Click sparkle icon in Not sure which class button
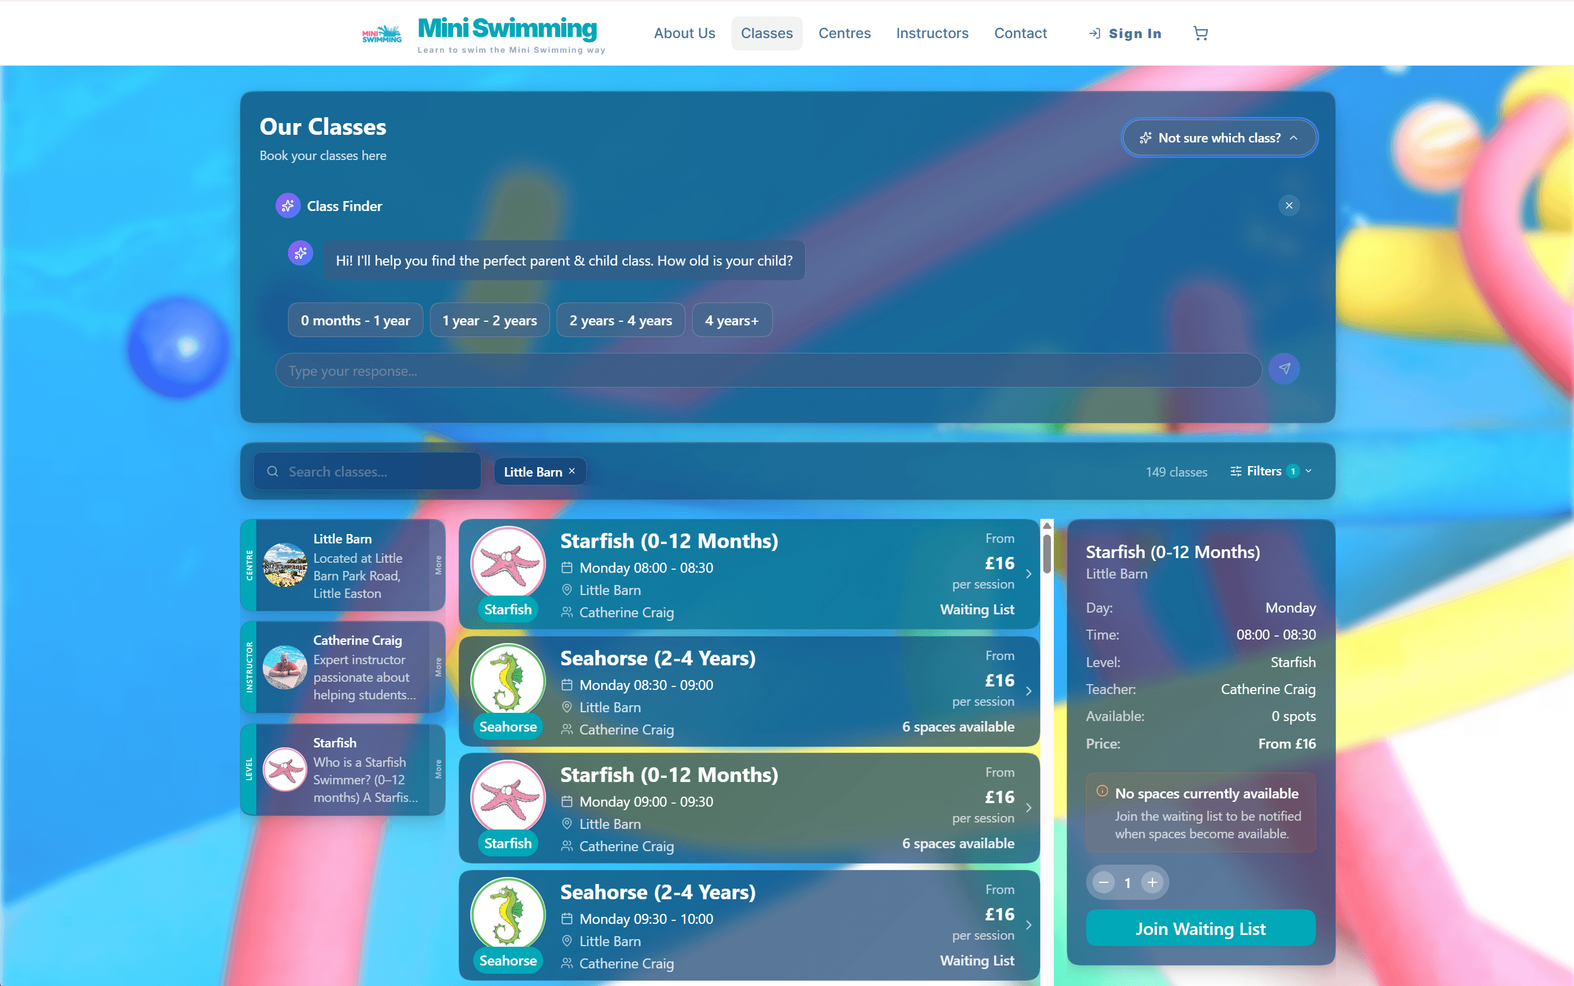Viewport: 1574px width, 986px height. (1145, 138)
